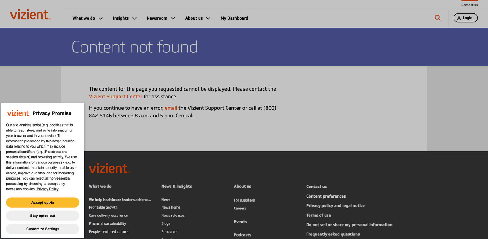Expand the What we do dropdown
The image size is (488, 239).
coord(87,18)
